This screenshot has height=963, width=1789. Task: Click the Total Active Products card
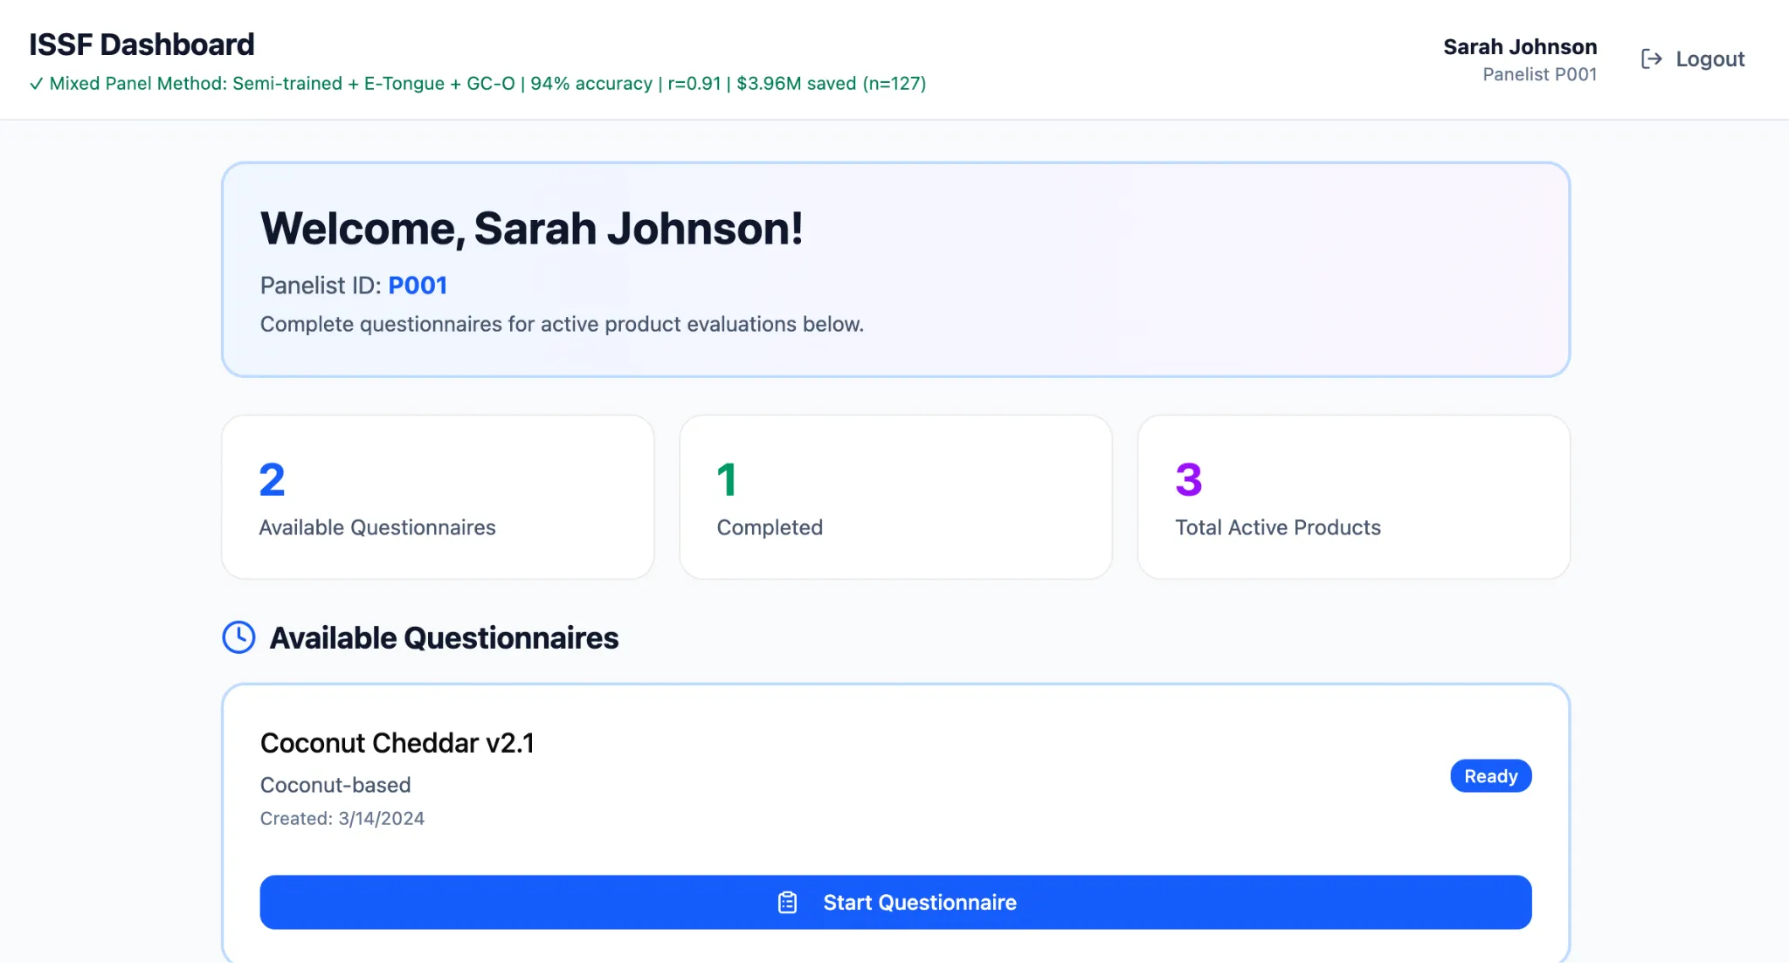coord(1353,497)
